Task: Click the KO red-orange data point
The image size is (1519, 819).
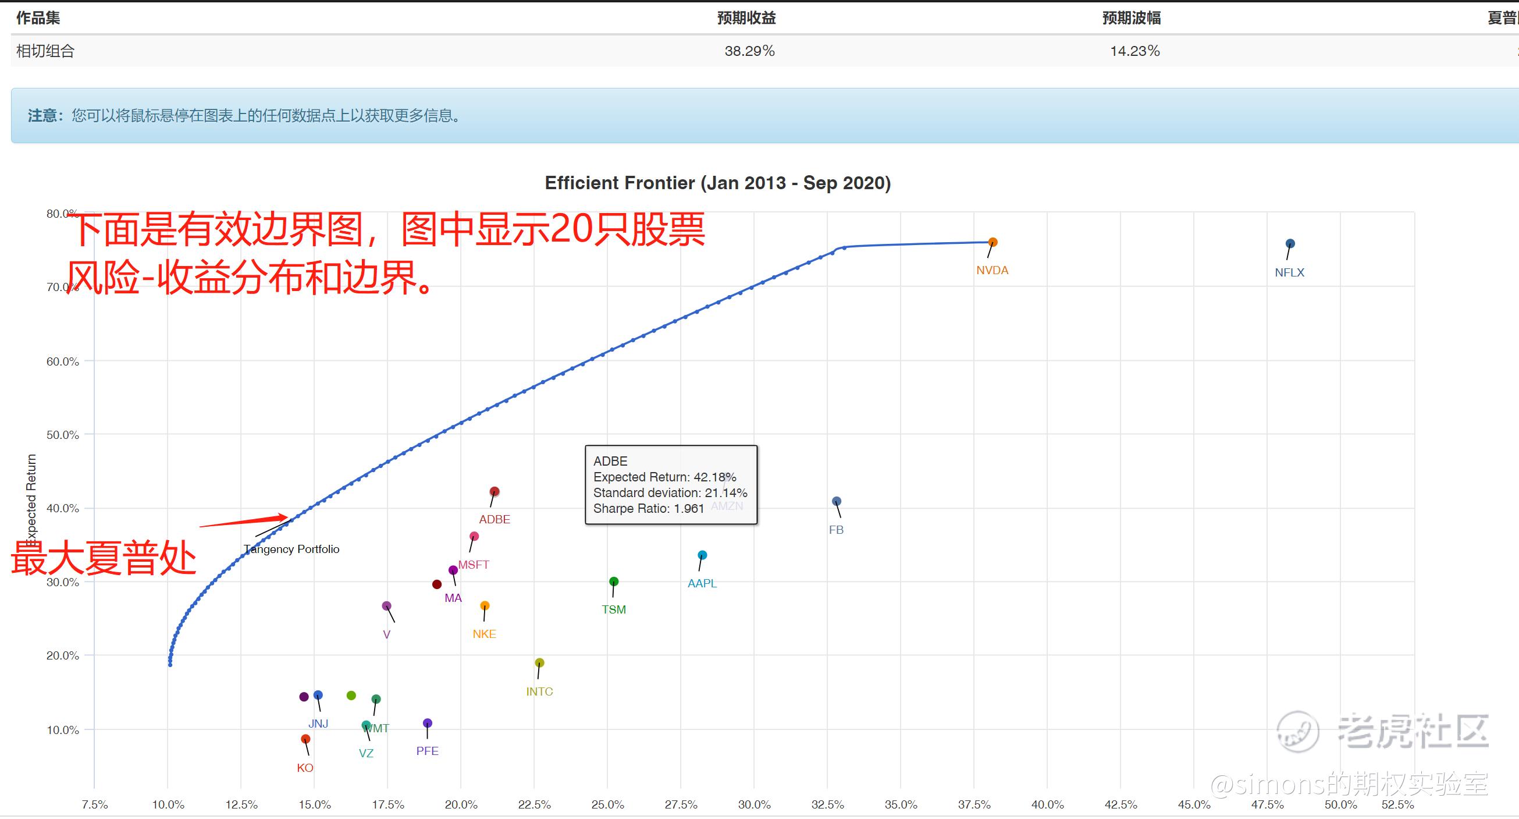Action: [305, 739]
